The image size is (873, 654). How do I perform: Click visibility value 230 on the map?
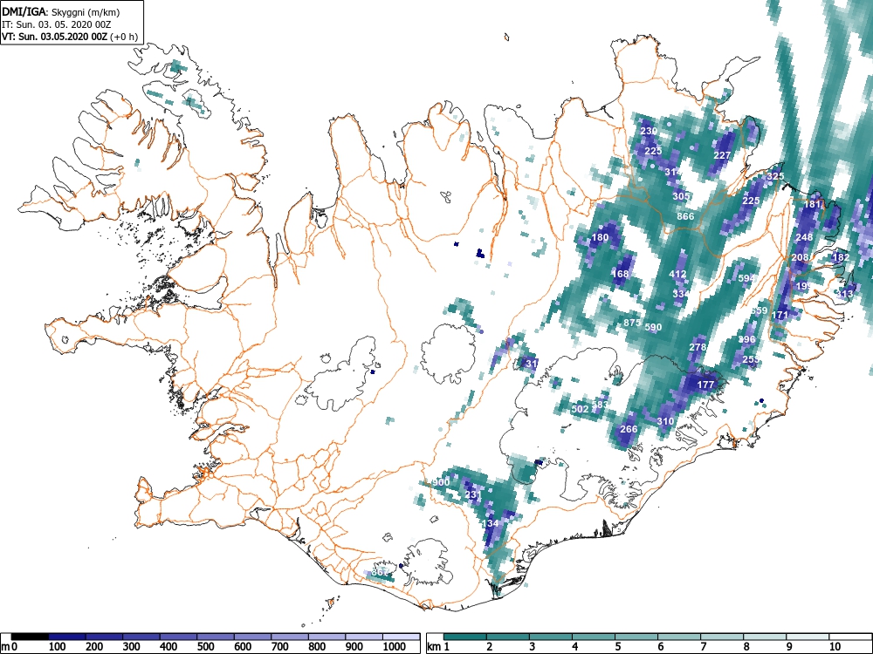pos(649,132)
